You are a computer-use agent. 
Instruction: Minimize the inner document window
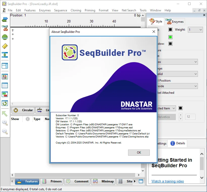[x=194, y=10]
